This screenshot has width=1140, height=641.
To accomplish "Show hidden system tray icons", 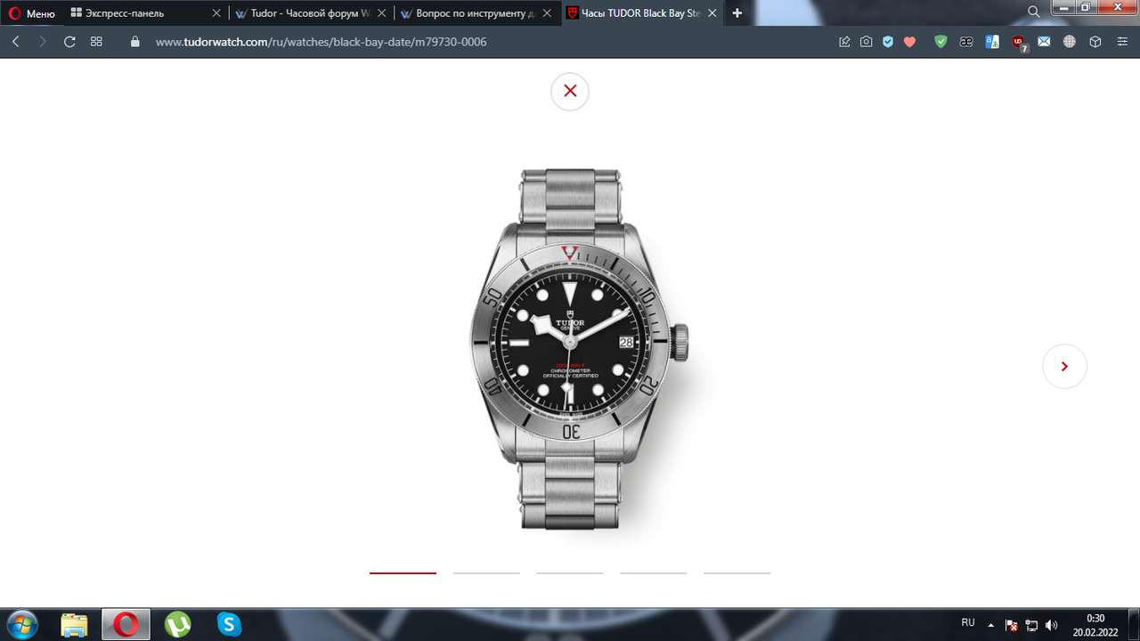I will [991, 625].
